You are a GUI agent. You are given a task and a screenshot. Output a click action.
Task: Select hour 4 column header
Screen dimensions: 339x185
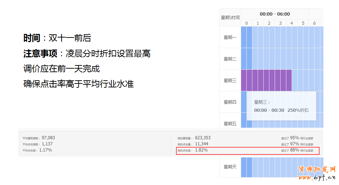pos(292,23)
